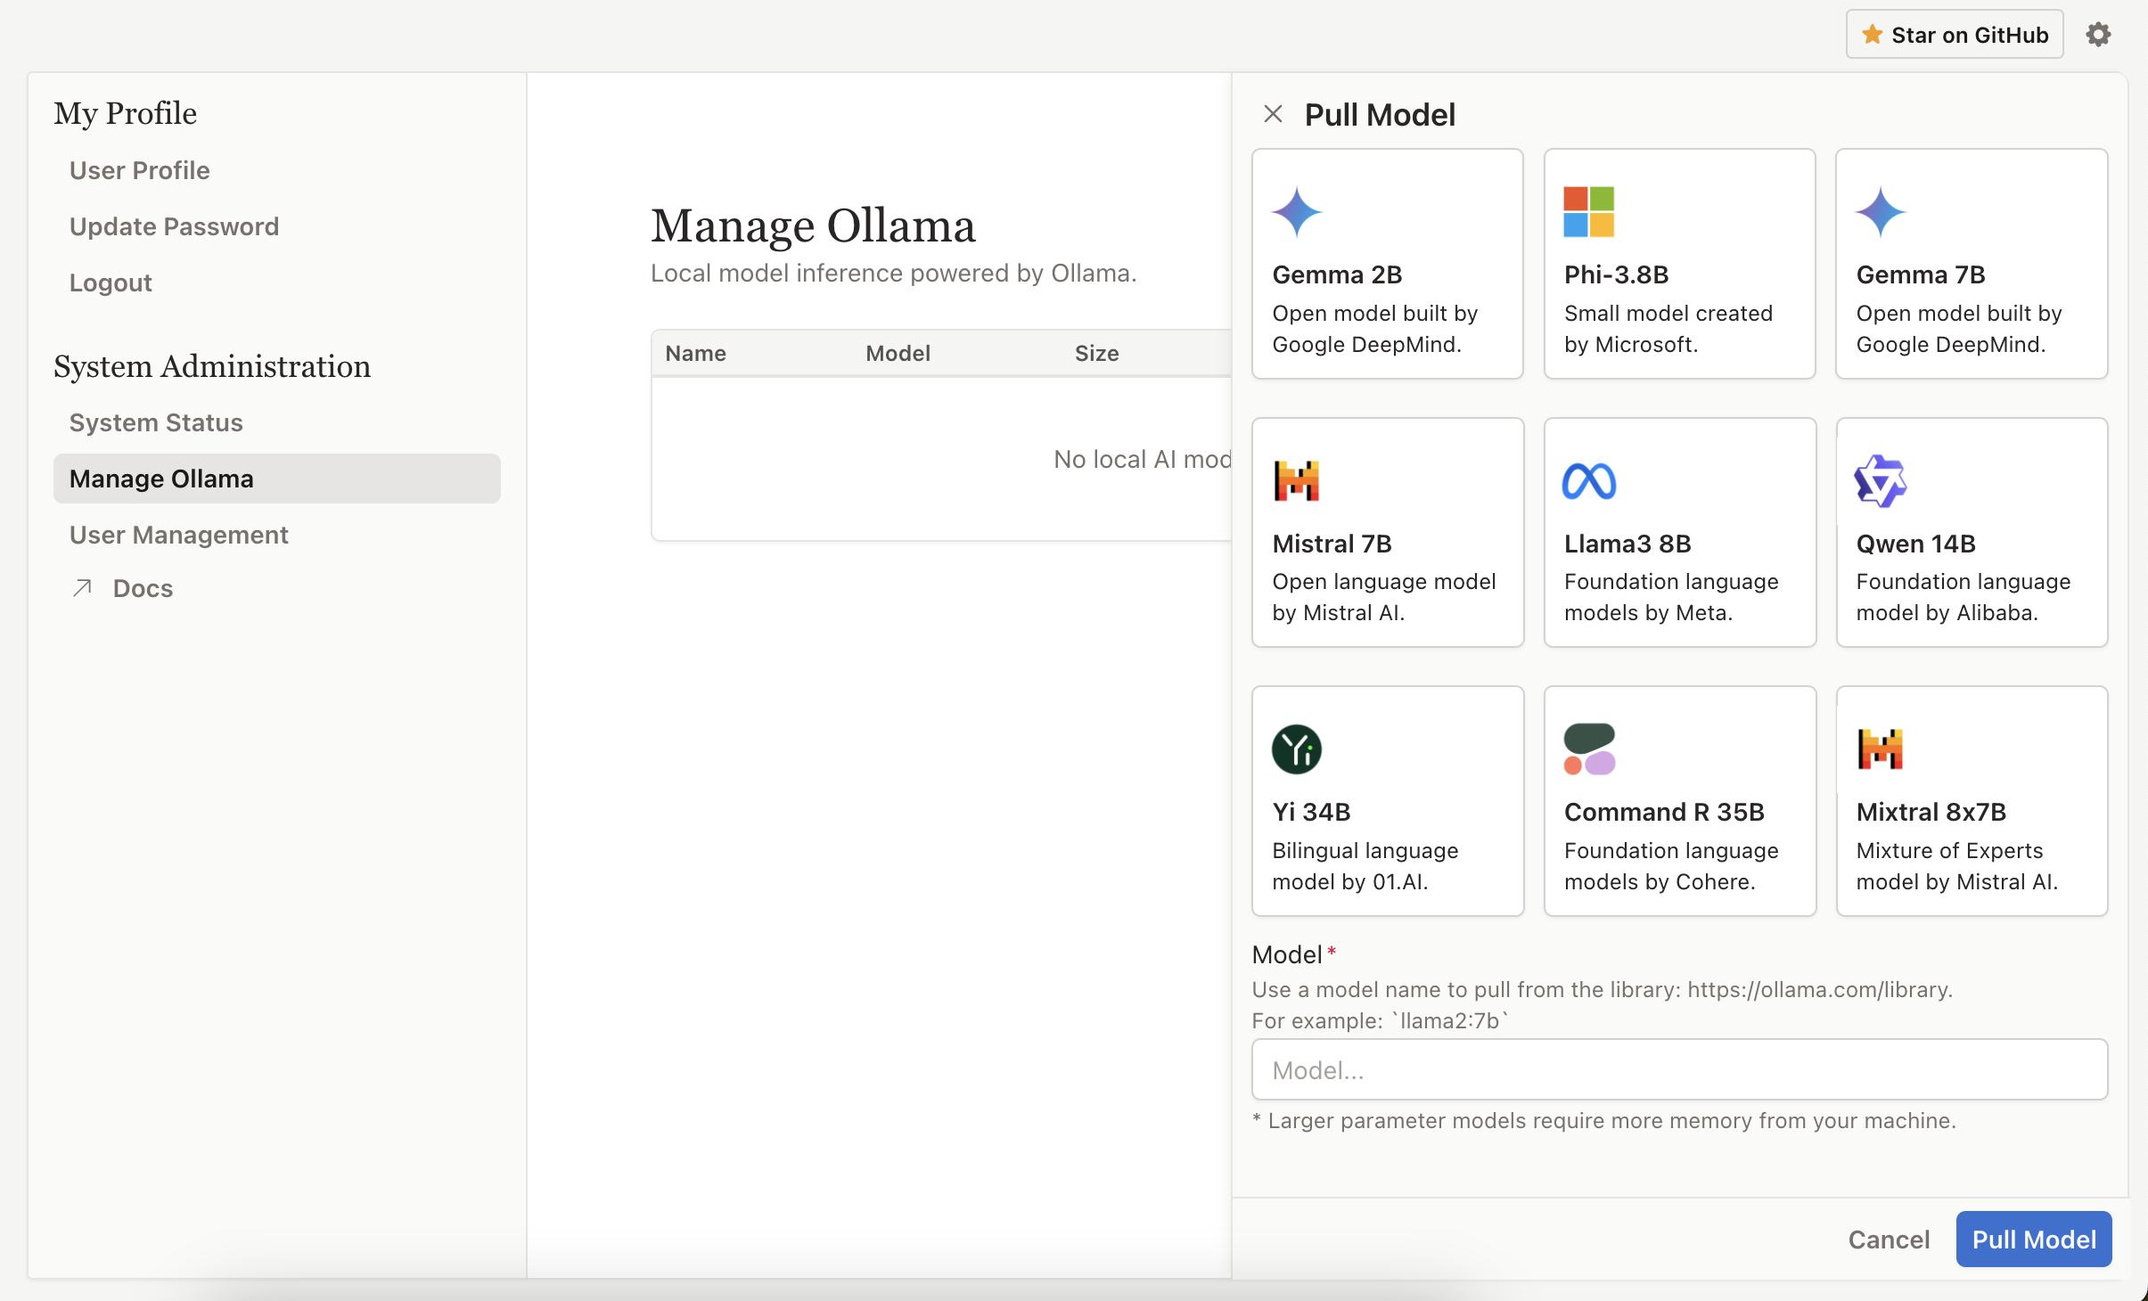This screenshot has height=1301, width=2148.
Task: Click the Mixtral 8x7B logo icon
Action: [1881, 749]
